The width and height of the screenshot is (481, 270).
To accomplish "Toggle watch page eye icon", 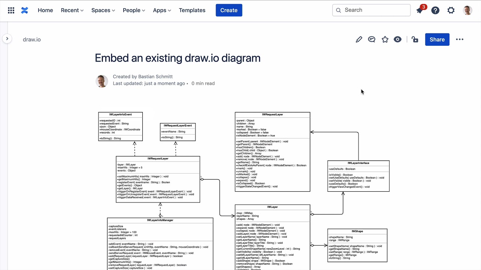I will click(x=398, y=39).
